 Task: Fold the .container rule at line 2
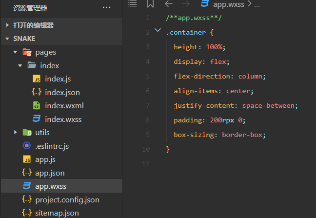click(158, 30)
